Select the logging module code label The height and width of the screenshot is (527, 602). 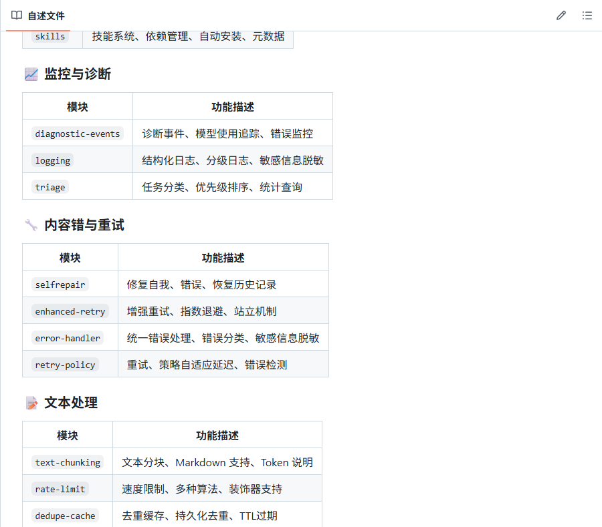click(x=53, y=160)
